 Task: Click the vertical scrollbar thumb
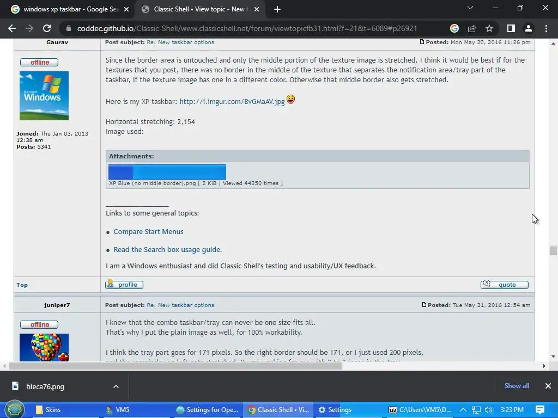tap(553, 250)
